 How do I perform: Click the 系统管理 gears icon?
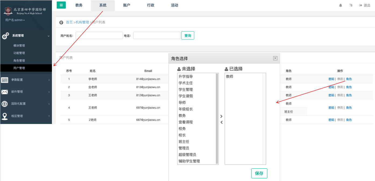(5, 36)
